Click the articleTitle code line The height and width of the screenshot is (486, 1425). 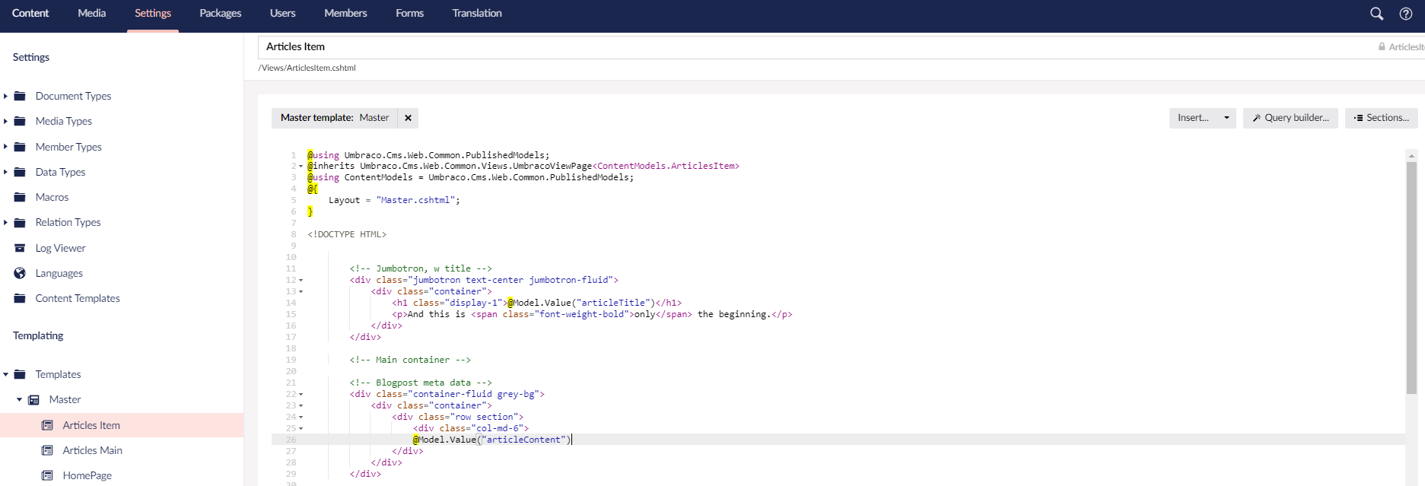(x=536, y=303)
